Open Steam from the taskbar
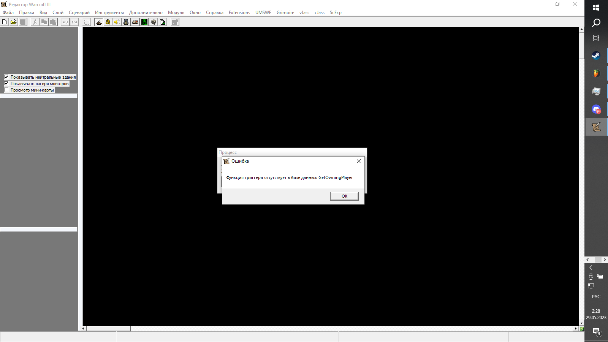 [x=596, y=56]
